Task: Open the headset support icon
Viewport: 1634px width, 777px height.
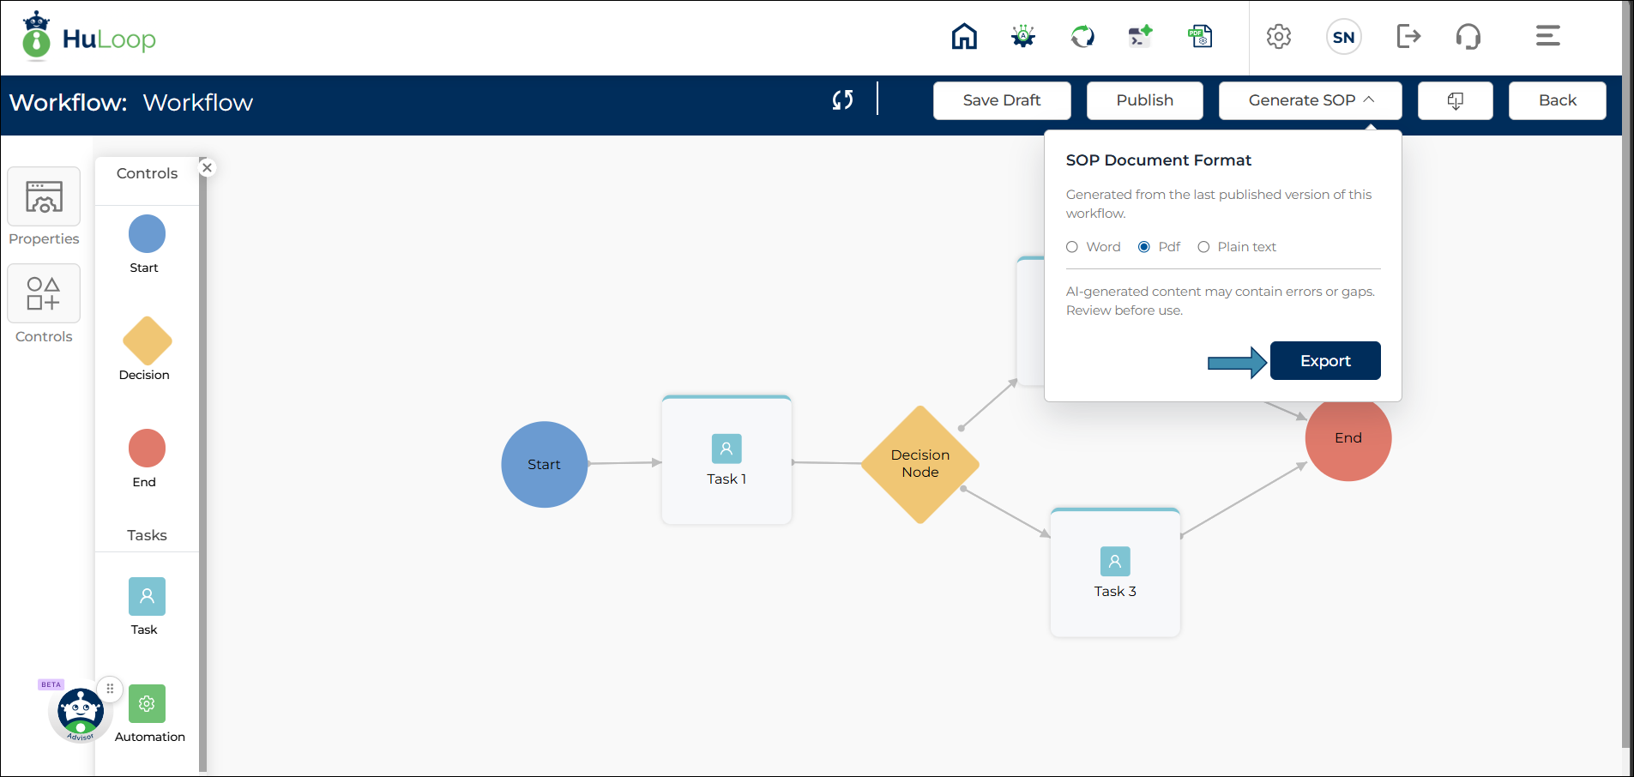Action: (1468, 37)
